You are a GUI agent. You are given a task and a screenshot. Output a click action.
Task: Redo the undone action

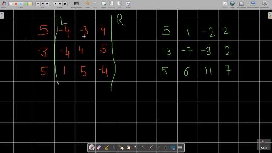tap(95, 4)
